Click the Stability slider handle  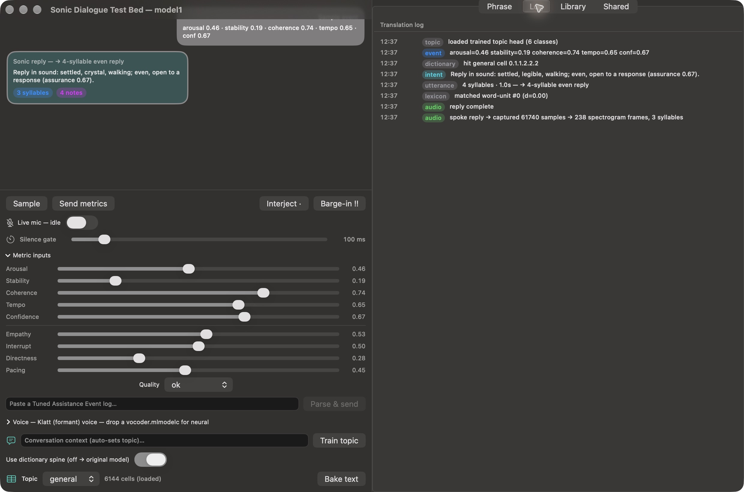pos(115,281)
